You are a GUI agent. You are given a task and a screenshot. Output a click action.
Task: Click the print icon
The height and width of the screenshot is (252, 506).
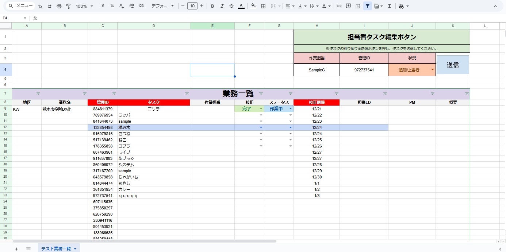click(59, 6)
